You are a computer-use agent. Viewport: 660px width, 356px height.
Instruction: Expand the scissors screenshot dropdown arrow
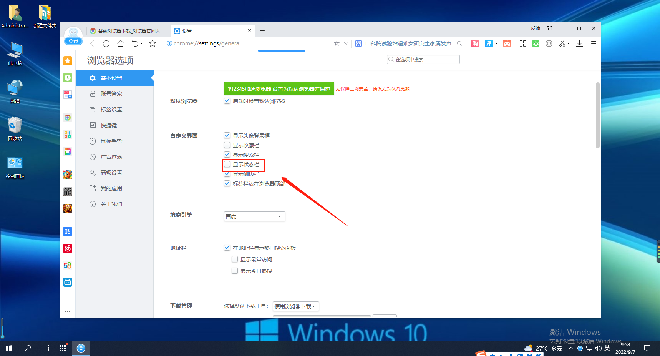[569, 43]
